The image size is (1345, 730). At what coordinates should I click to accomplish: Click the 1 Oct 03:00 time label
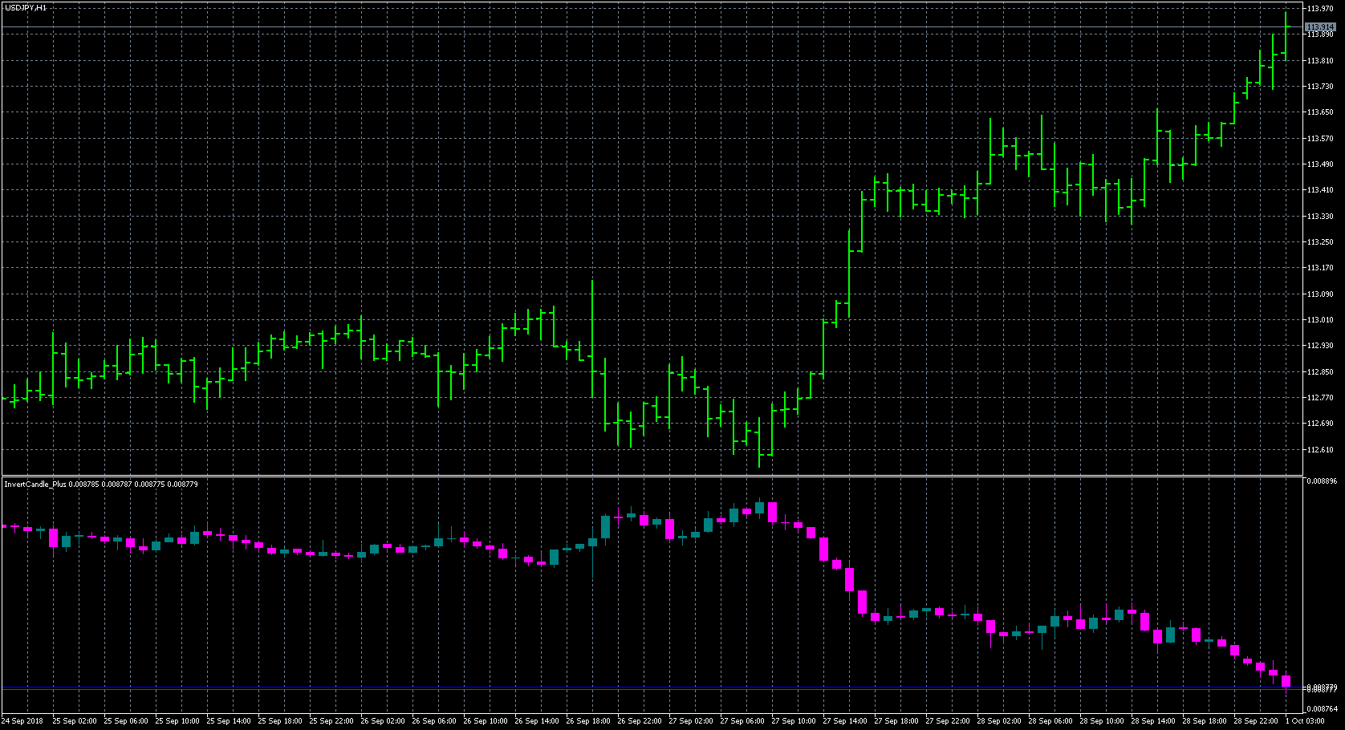coord(1306,721)
